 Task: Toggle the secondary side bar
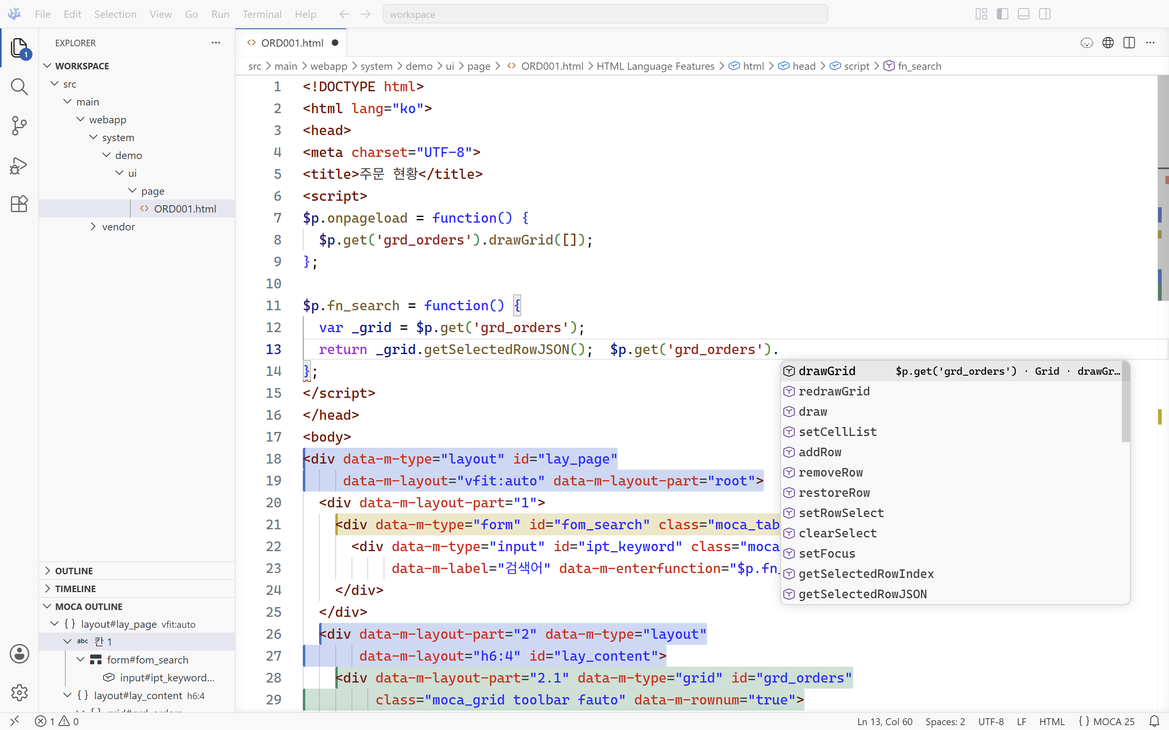tap(1045, 14)
